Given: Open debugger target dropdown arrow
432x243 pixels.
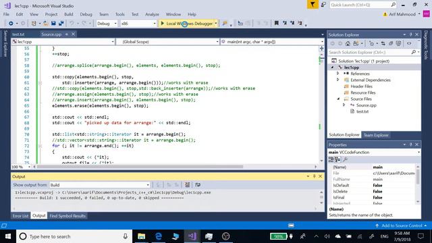Looking at the screenshot, I should click(x=216, y=24).
